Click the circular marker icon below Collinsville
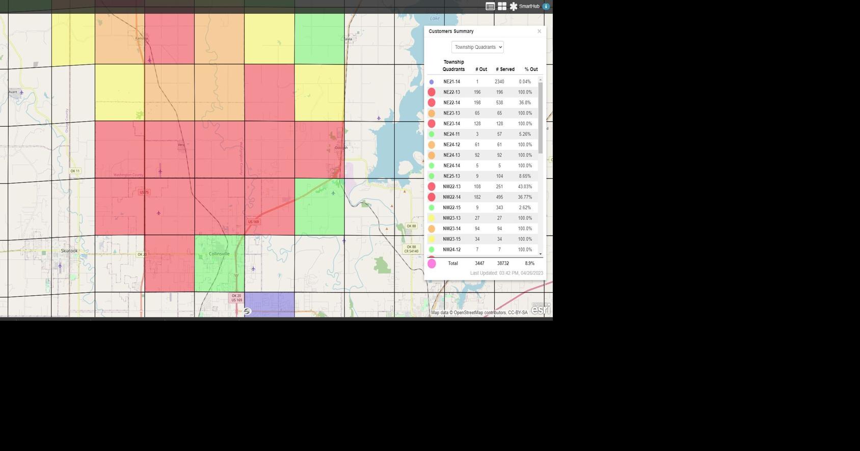The image size is (860, 451). 247,311
